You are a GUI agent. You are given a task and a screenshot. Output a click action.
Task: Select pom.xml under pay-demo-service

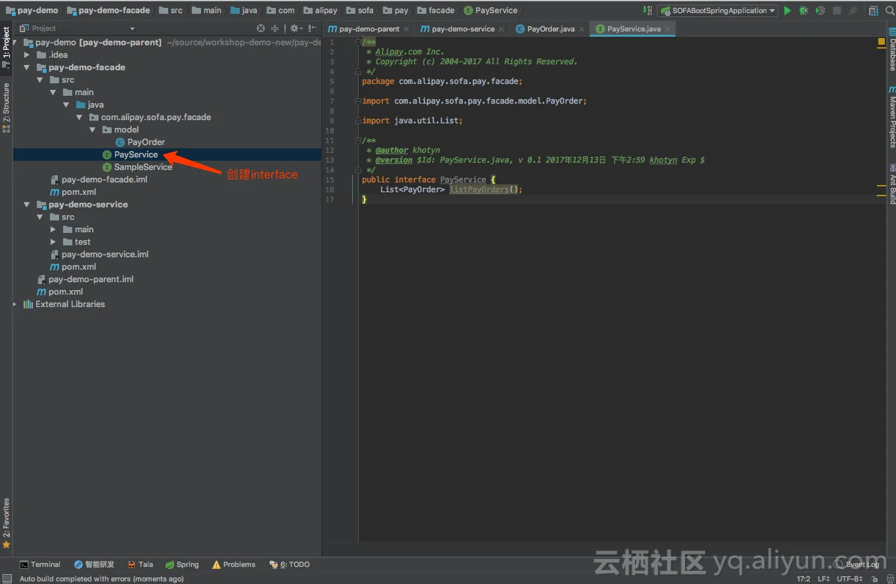[x=74, y=266]
